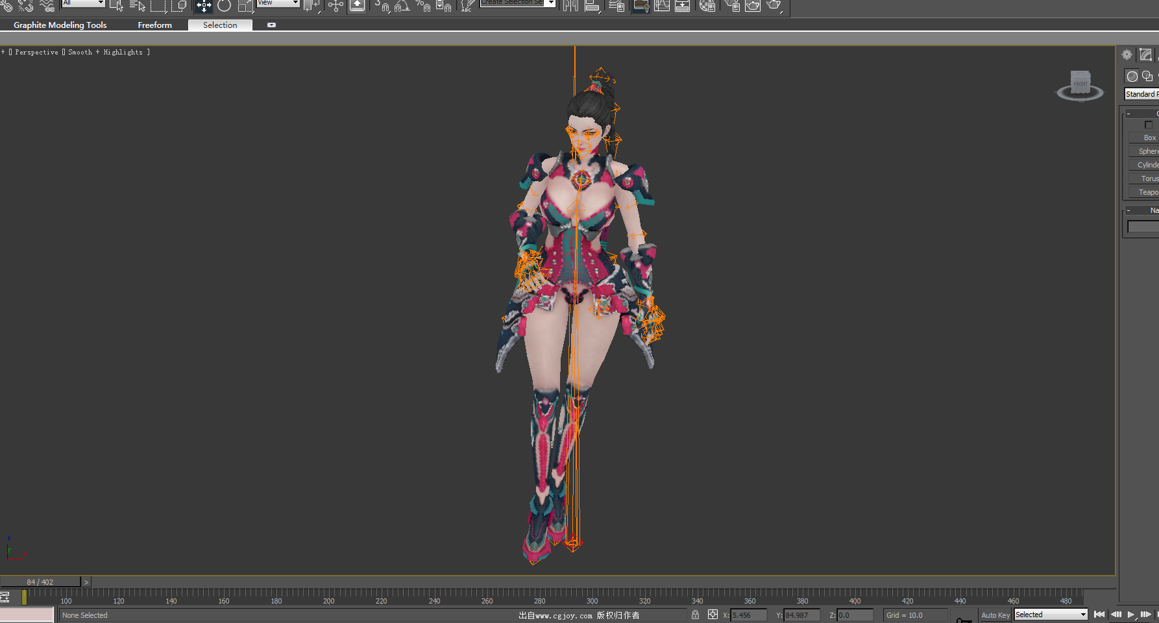Open the Manage Layers dialog
Screen dimensions: 1159x623
(616, 6)
